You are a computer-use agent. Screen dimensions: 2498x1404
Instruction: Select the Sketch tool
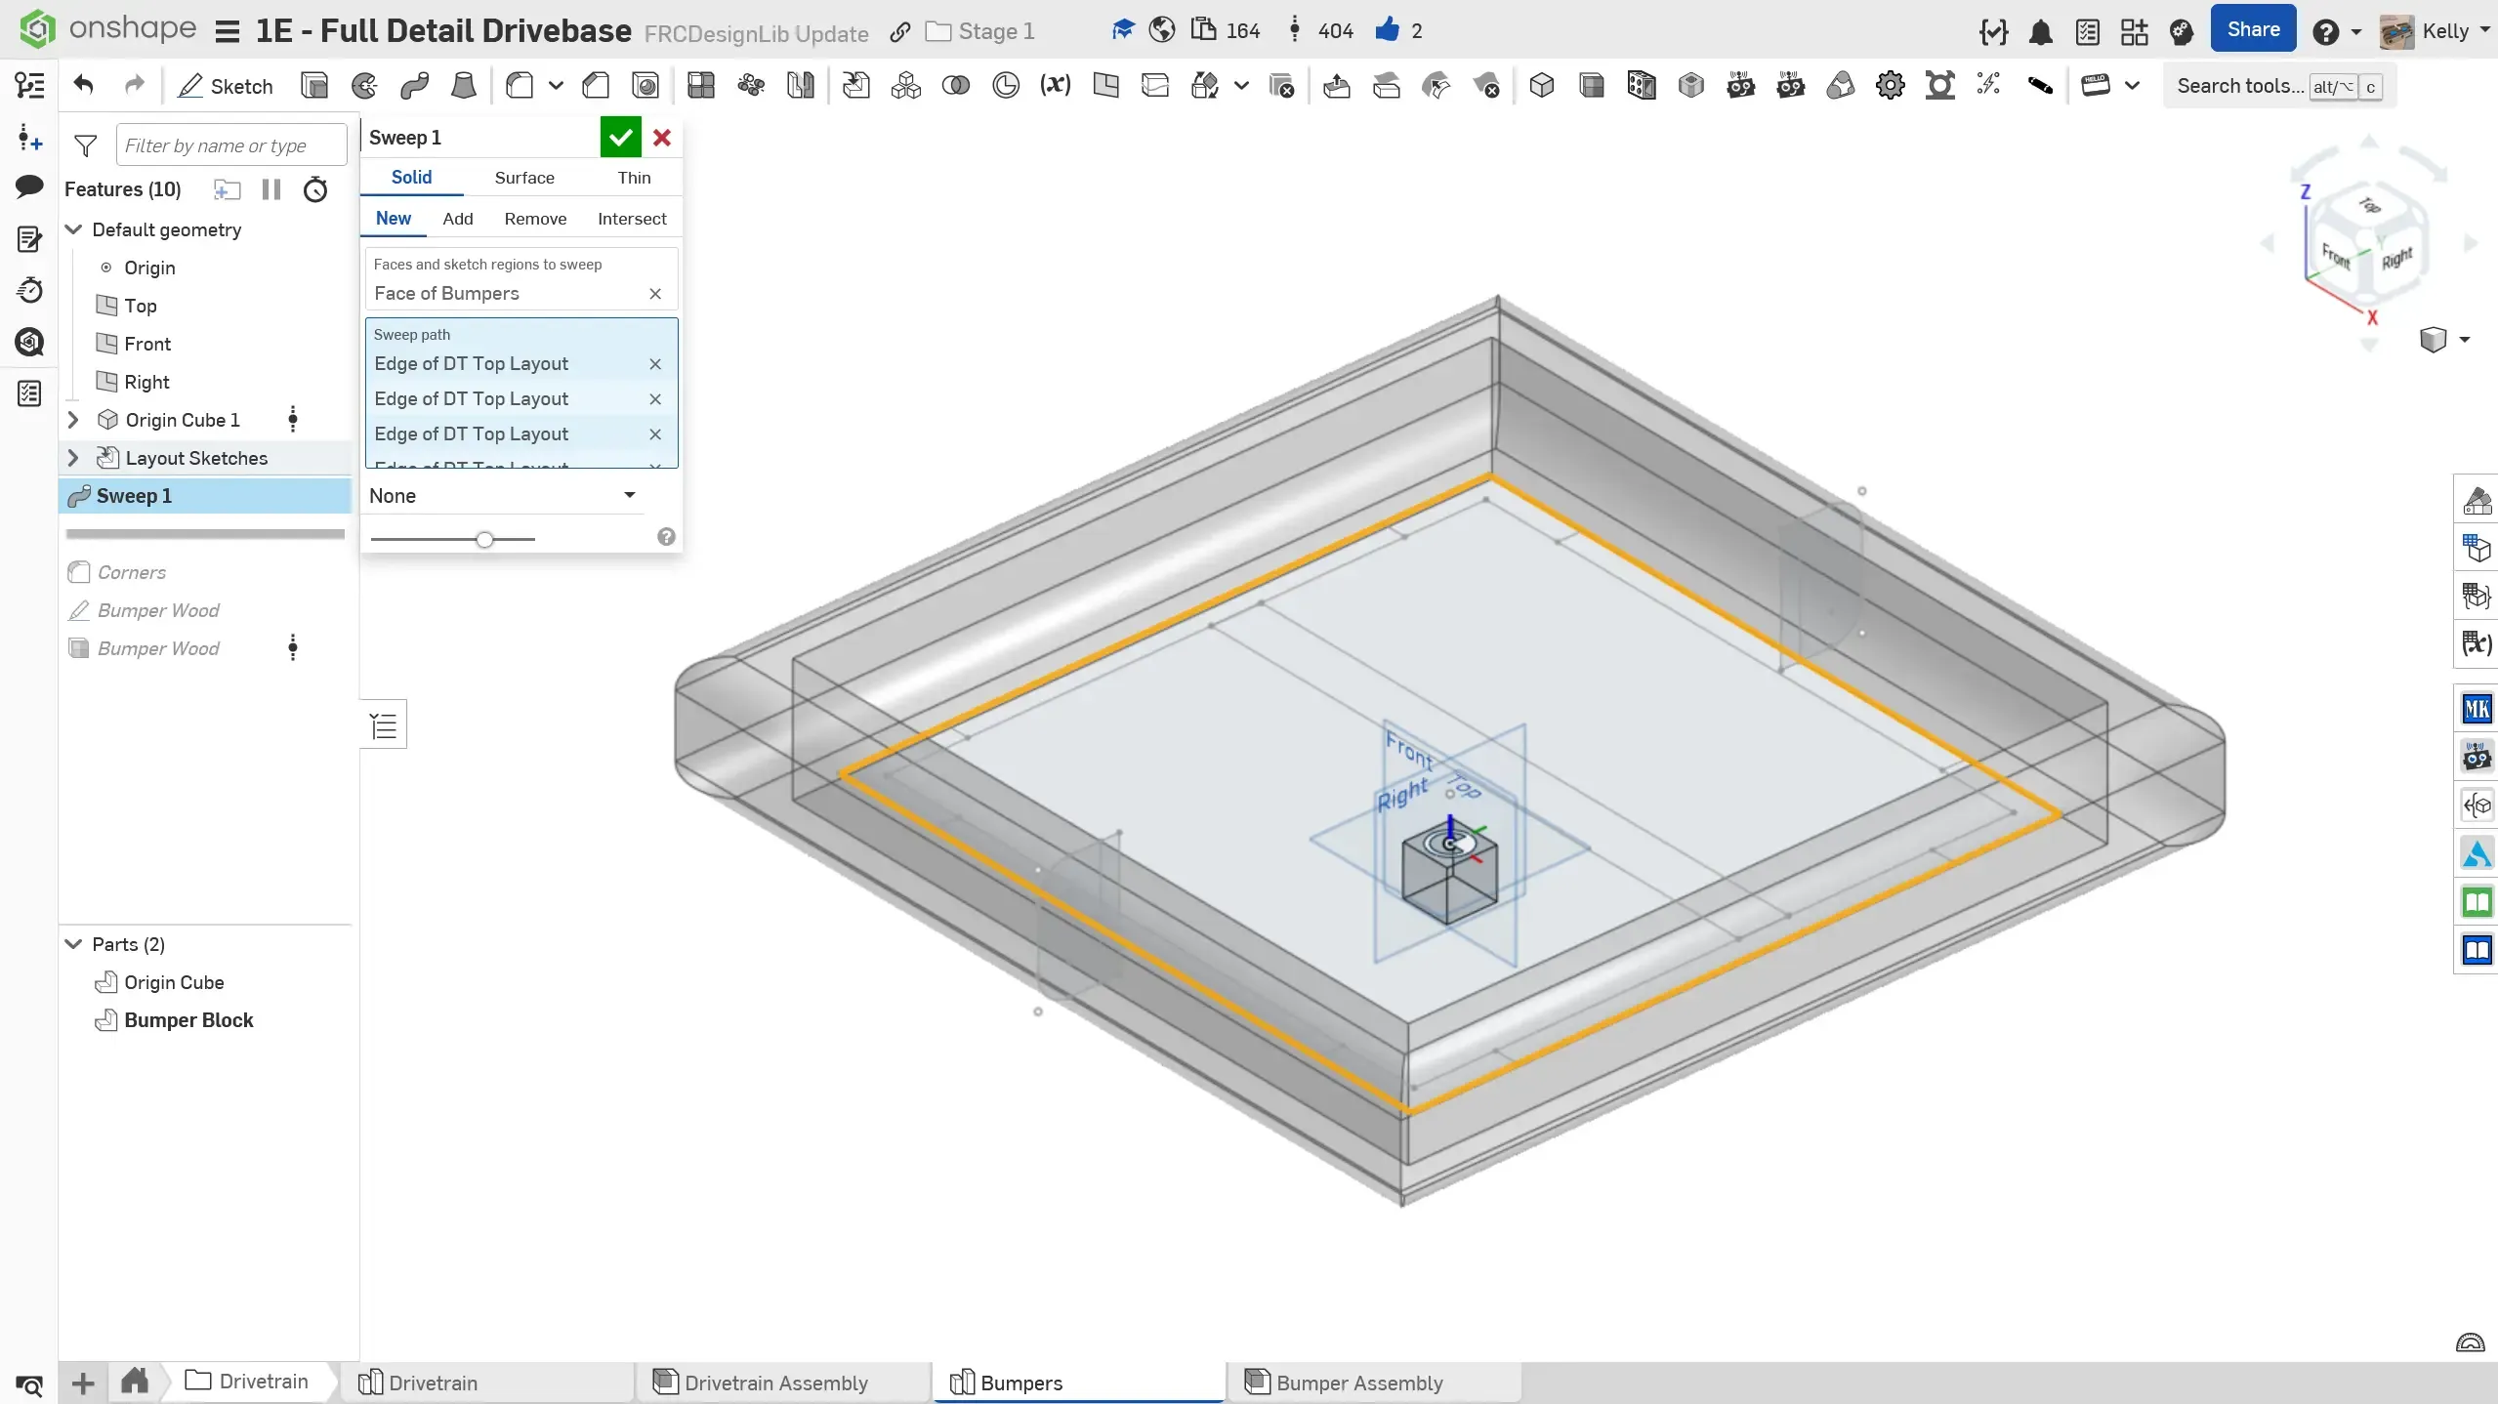[x=226, y=86]
